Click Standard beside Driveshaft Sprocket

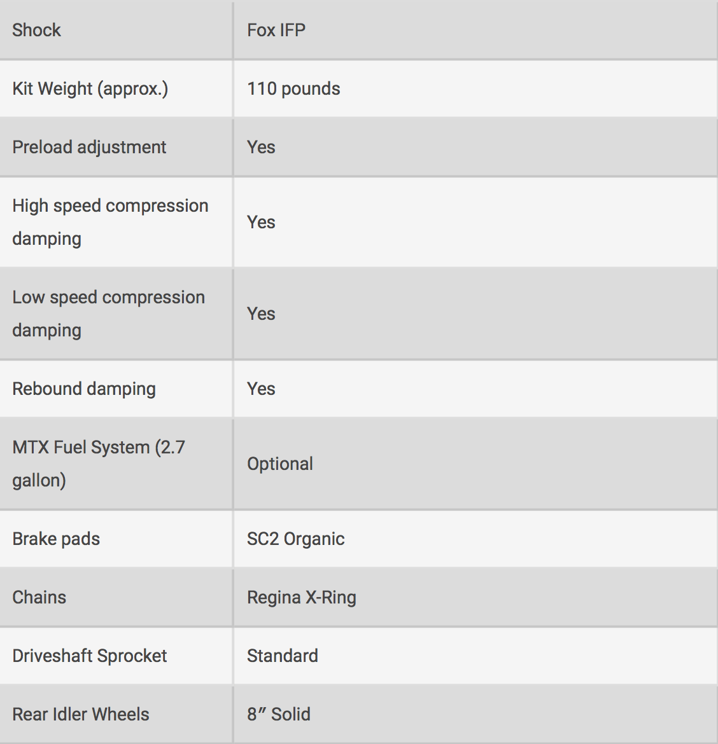pos(283,656)
